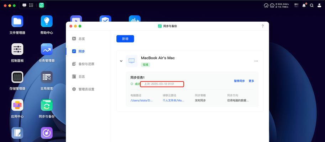Click the desktop view icon in top bar
The width and height of the screenshot is (325, 142).
pos(25,5)
